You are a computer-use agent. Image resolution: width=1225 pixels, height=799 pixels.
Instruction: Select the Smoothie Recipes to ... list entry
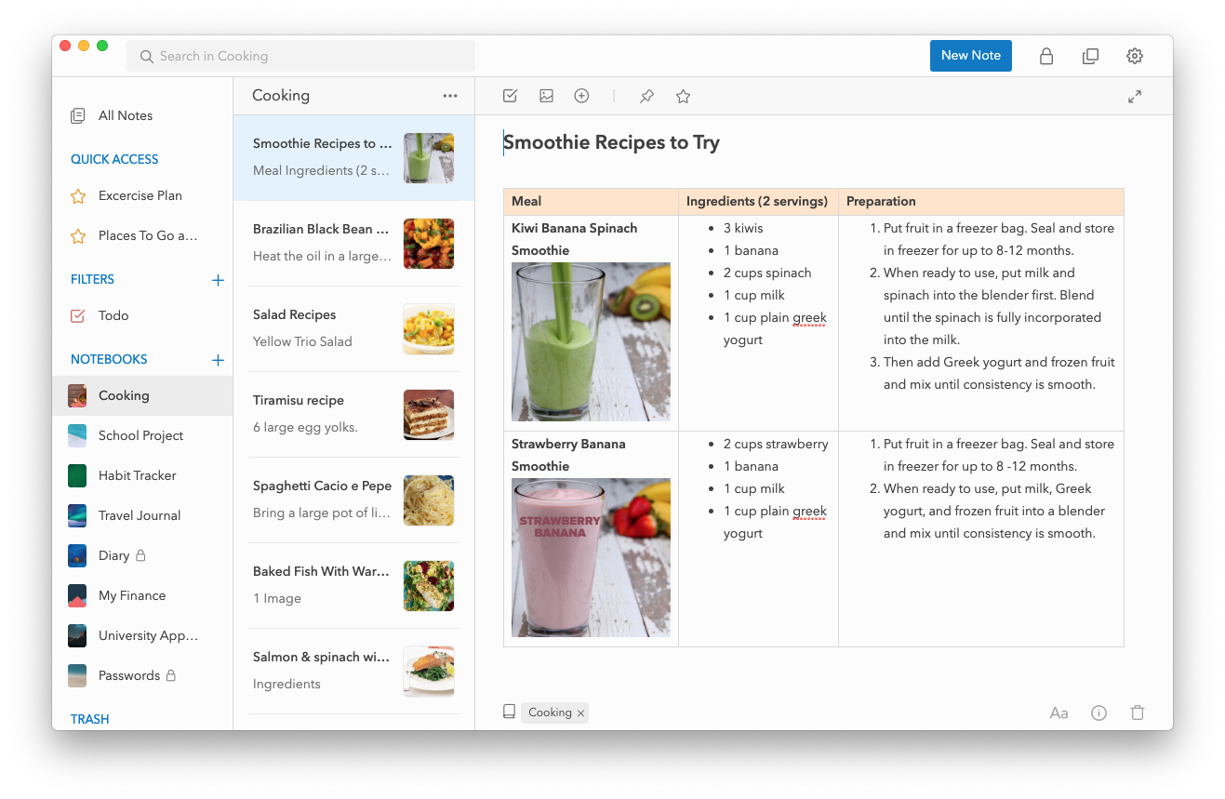click(x=353, y=157)
